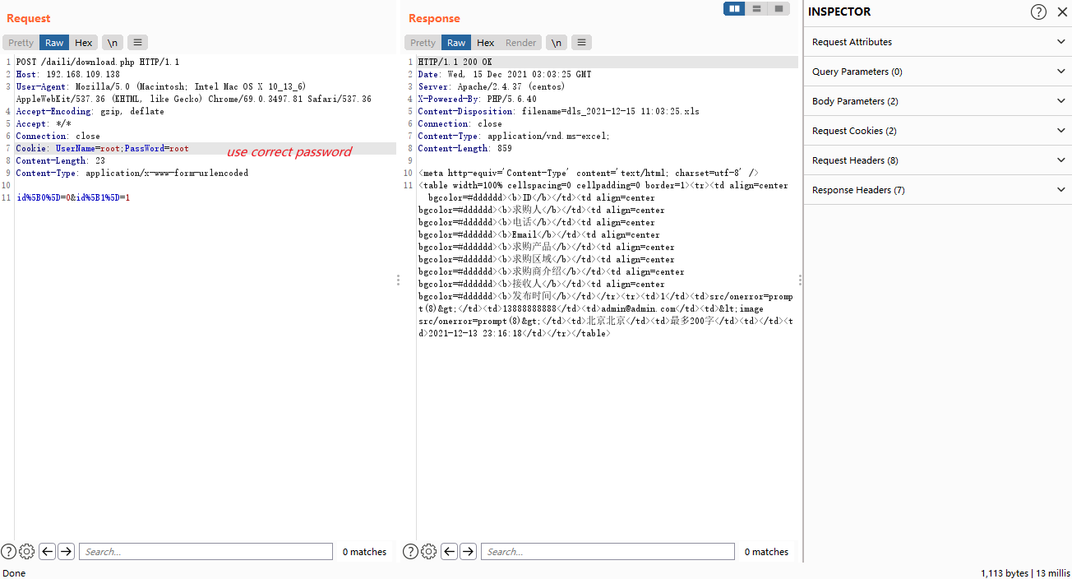Switch to the stacked top-bottom layout

pos(756,8)
